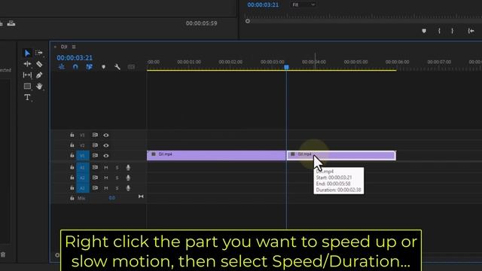Mute audio track A3

pos(105,187)
